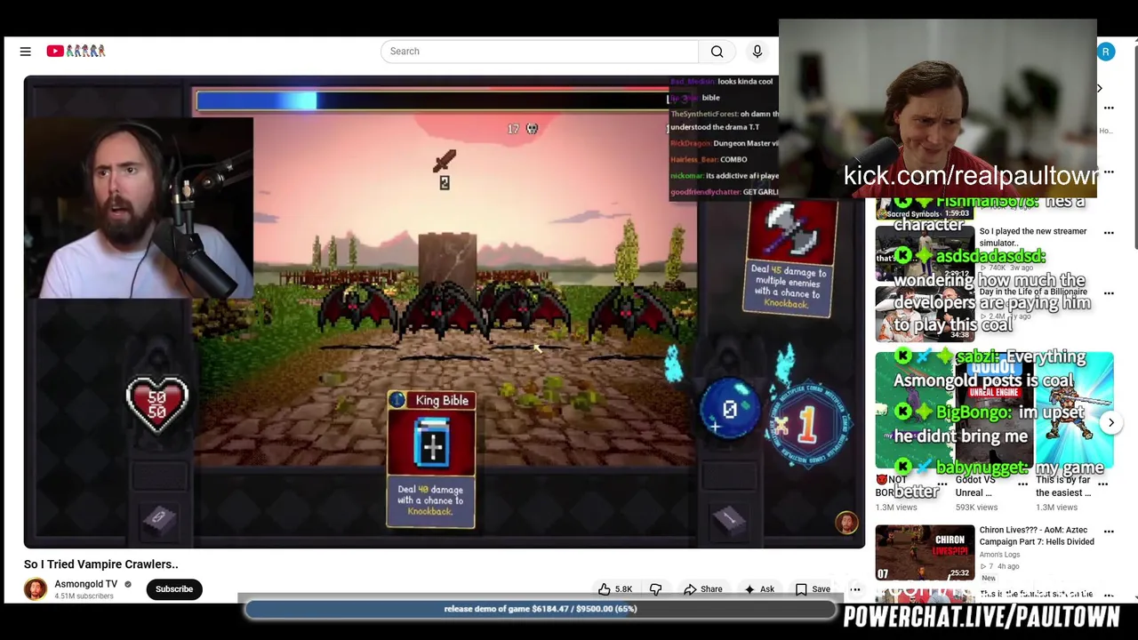Open options for Day in the Life video
The height and width of the screenshot is (640, 1138).
(1109, 293)
